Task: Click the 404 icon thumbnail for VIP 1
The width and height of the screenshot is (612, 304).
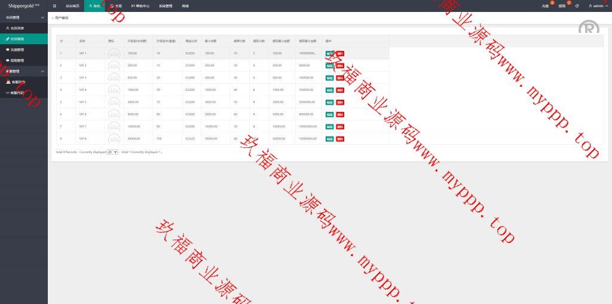Action: [x=114, y=53]
